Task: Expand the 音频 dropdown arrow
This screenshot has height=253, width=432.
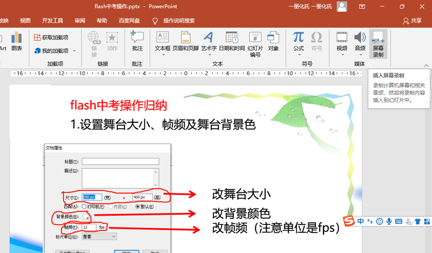Action: [x=361, y=54]
